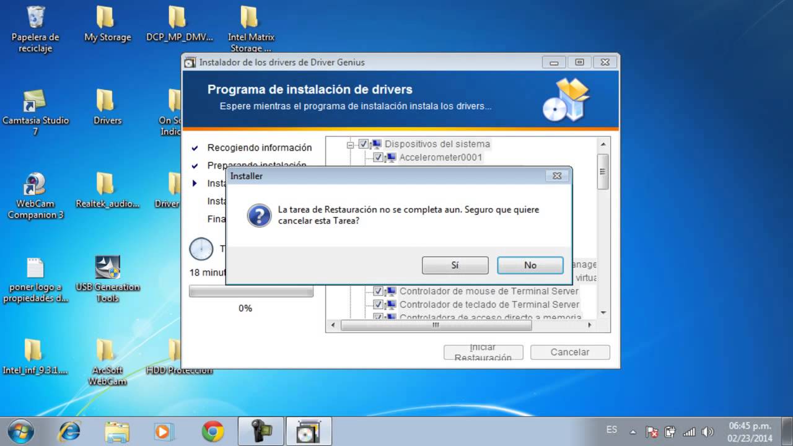Viewport: 793px width, 446px height.
Task: Click the installation progress bar at 0%
Action: (x=251, y=291)
